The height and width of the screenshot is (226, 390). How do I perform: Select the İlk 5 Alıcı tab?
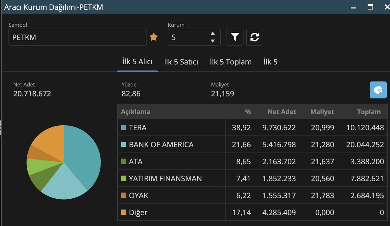click(137, 61)
